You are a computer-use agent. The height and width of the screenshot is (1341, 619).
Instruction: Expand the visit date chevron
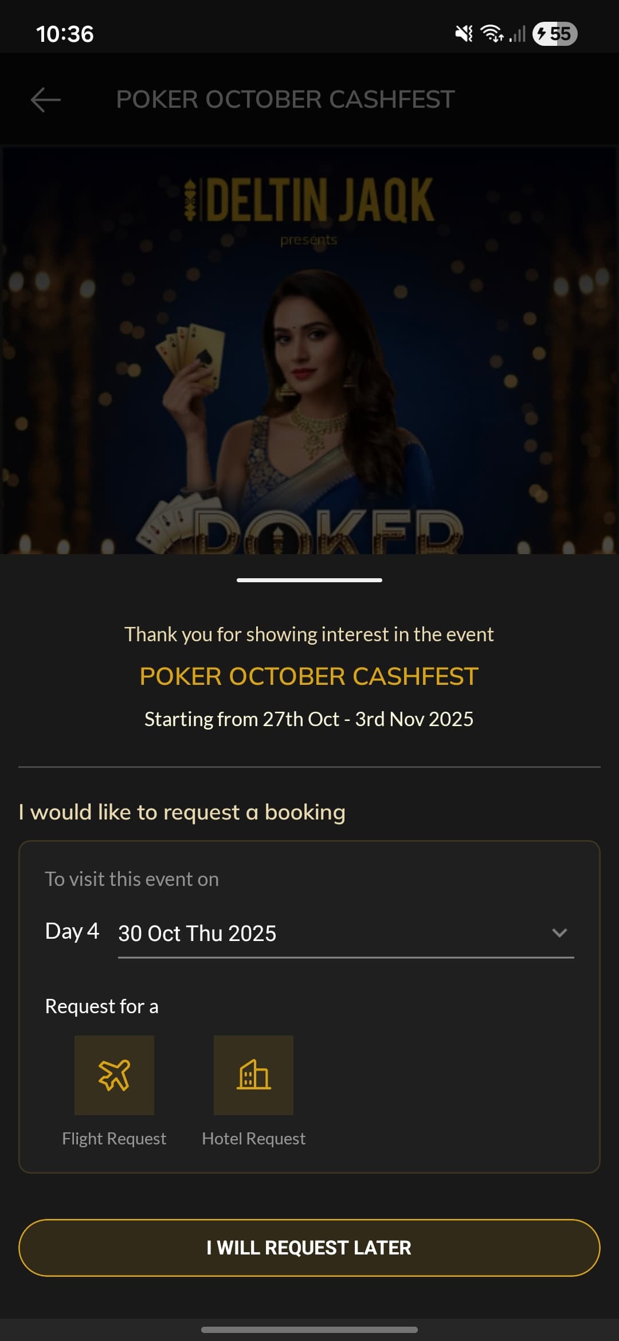click(x=559, y=932)
